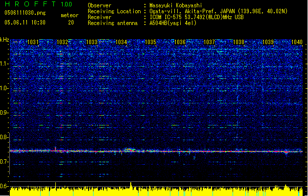Click the 1037 time marker

[x=210, y=42]
